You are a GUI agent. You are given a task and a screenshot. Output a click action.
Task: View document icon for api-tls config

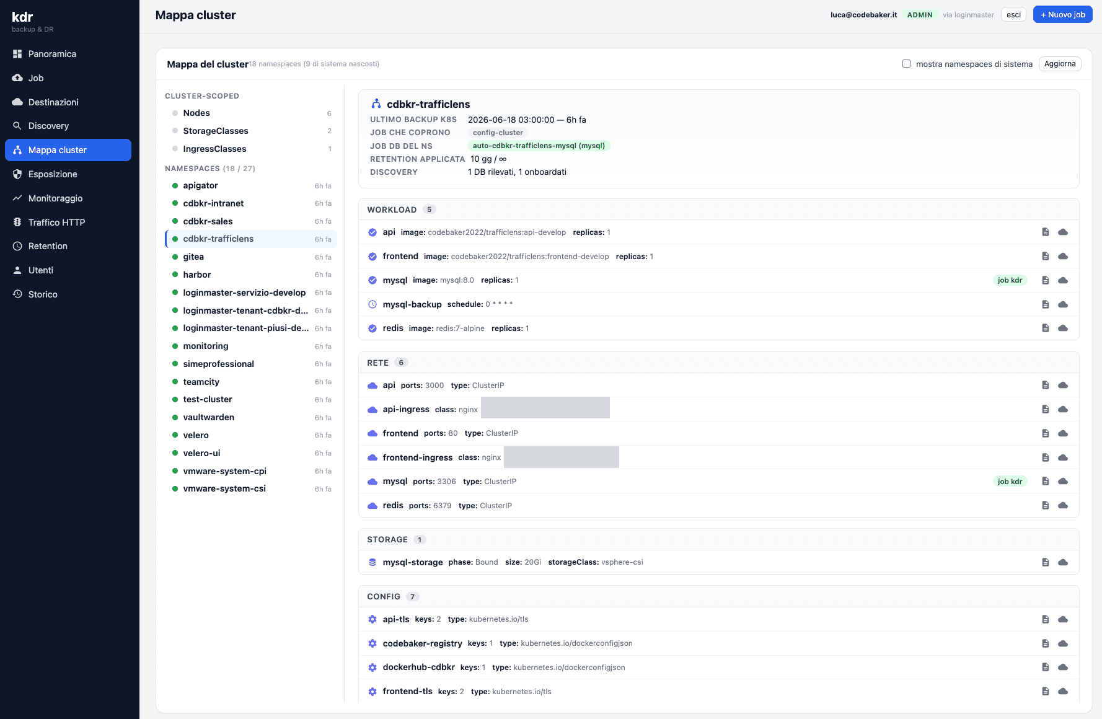(x=1046, y=619)
